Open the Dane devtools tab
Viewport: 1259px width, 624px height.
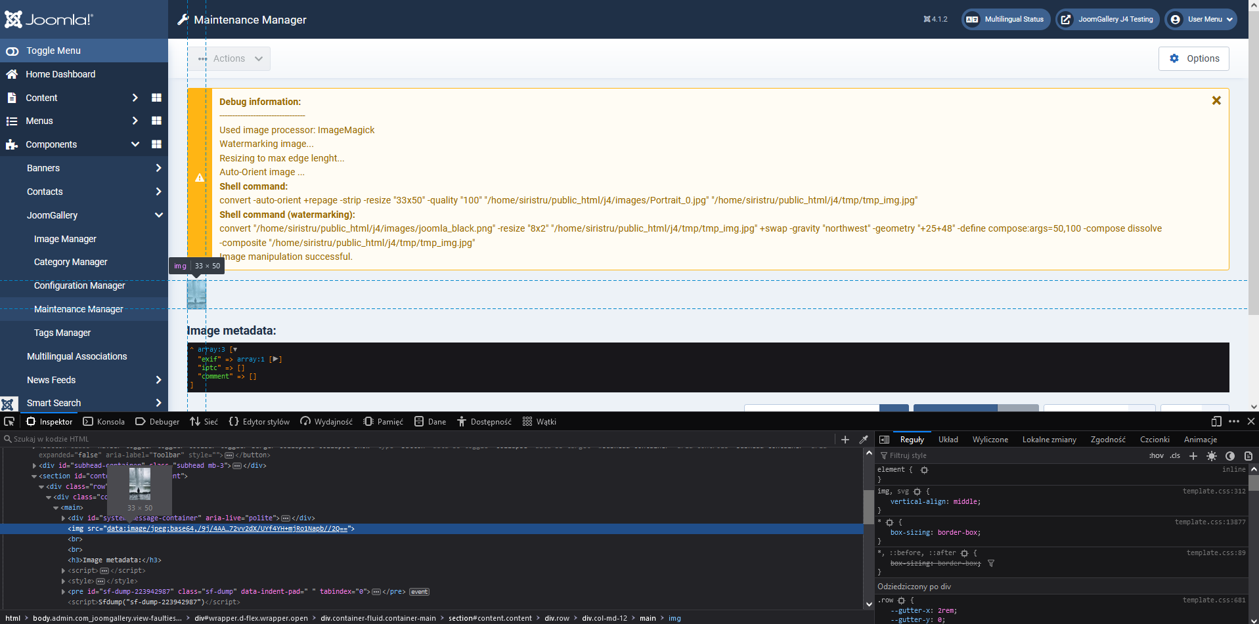point(430,422)
